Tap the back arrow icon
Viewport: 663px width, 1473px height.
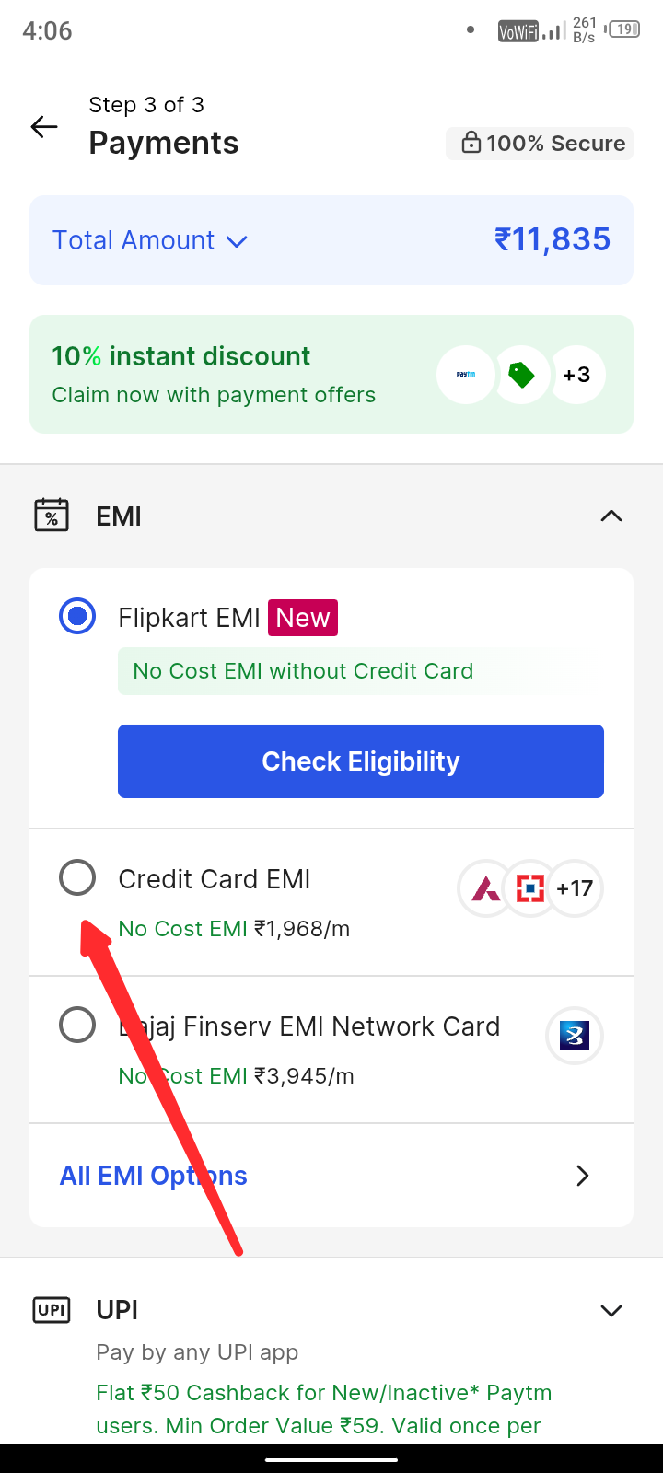pos(44,127)
